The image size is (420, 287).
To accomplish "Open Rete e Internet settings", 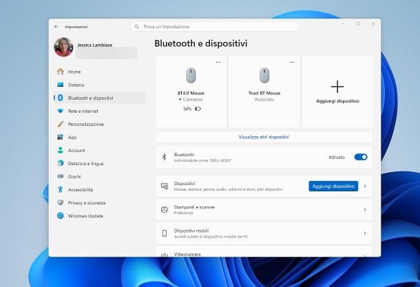I will (x=100, y=111).
